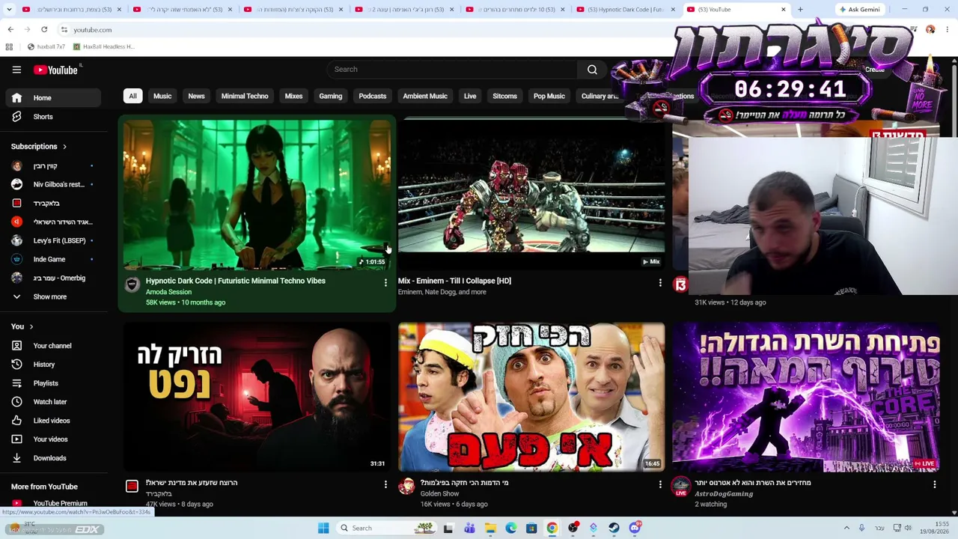The height and width of the screenshot is (539, 958).
Task: Open more options for AstroDogGaming live stream
Action: point(935,485)
